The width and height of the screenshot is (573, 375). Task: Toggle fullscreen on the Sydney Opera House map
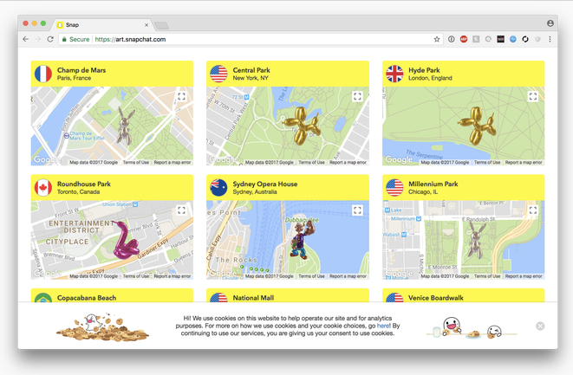pyautogui.click(x=357, y=210)
